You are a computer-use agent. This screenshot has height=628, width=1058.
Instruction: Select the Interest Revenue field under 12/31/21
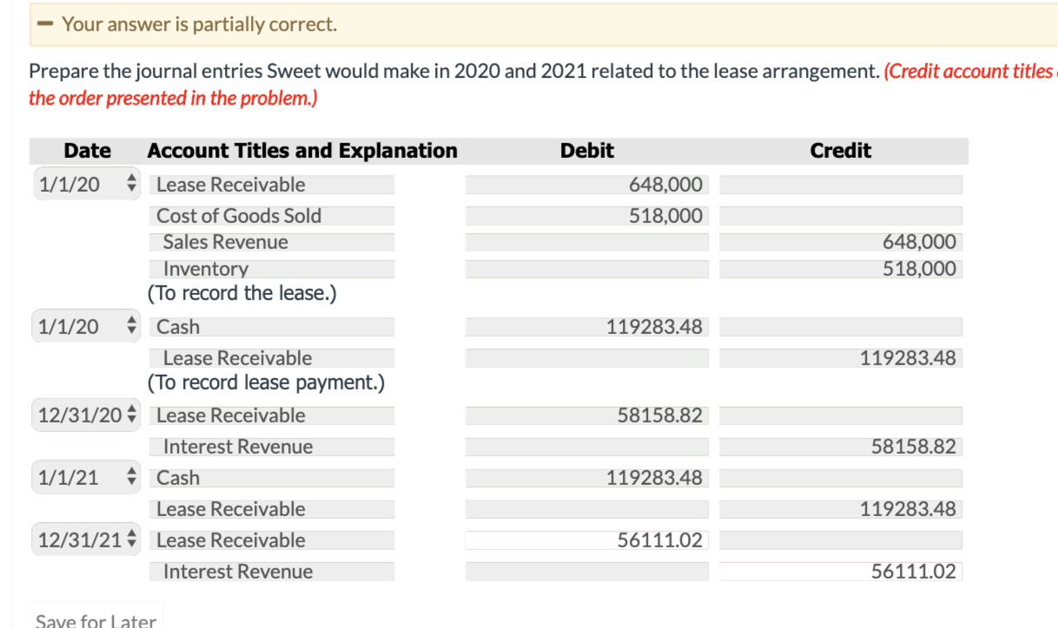(x=272, y=571)
